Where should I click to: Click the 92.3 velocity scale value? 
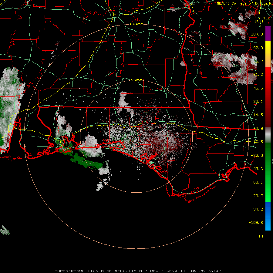(258, 48)
